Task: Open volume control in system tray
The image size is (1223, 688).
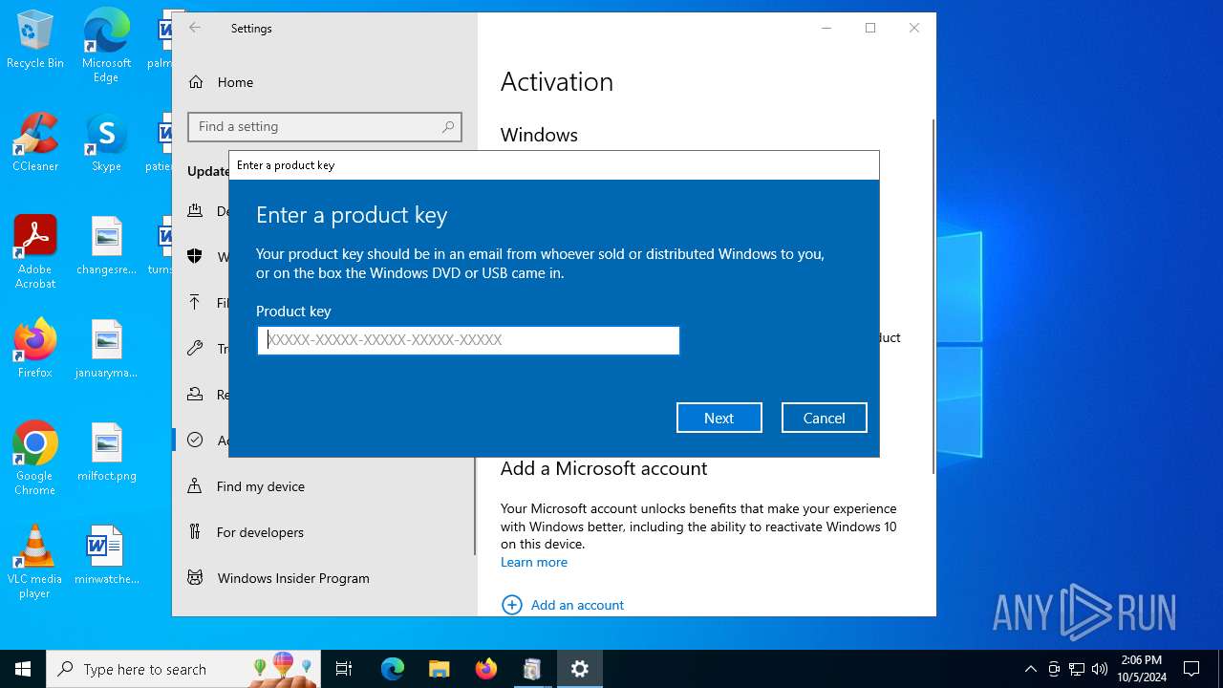Action: [1100, 669]
